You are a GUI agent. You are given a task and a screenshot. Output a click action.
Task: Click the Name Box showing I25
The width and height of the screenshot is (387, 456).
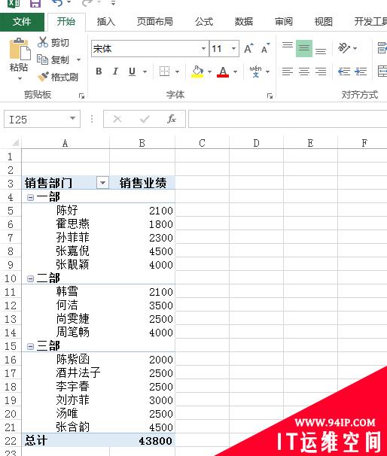[42, 119]
